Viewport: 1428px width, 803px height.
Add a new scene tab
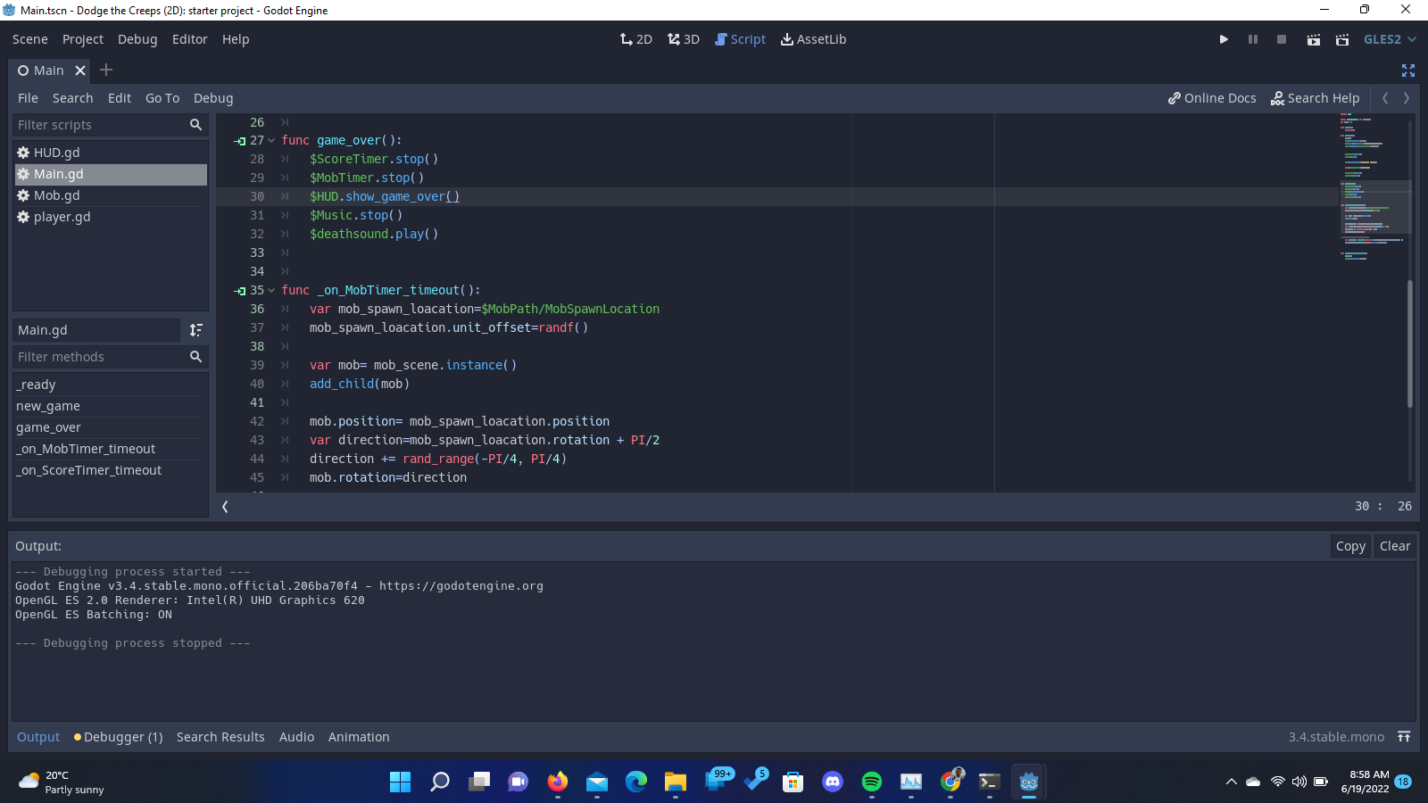tap(106, 70)
